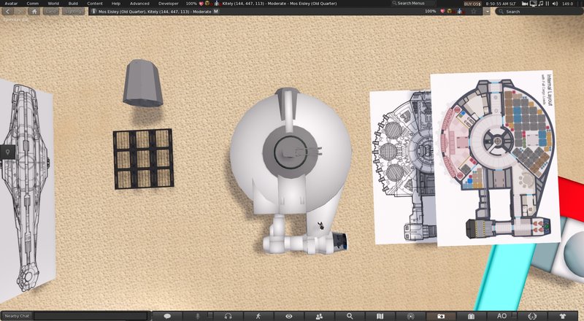
Task: Click the Home teleport button
Action: click(x=34, y=12)
